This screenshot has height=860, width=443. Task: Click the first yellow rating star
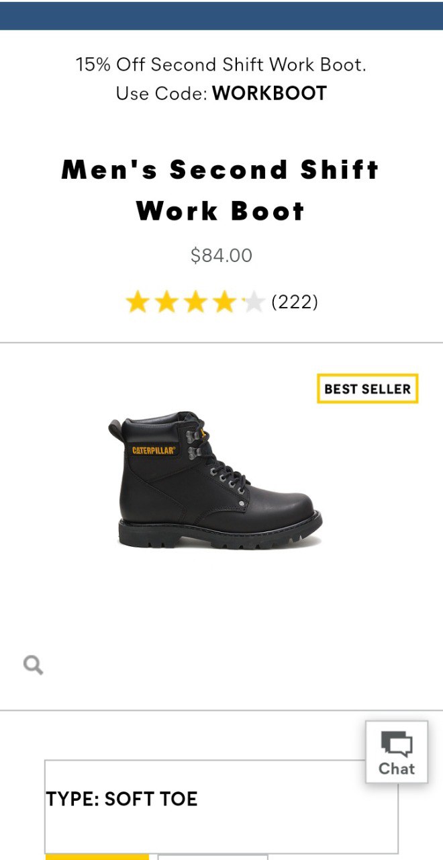[137, 302]
